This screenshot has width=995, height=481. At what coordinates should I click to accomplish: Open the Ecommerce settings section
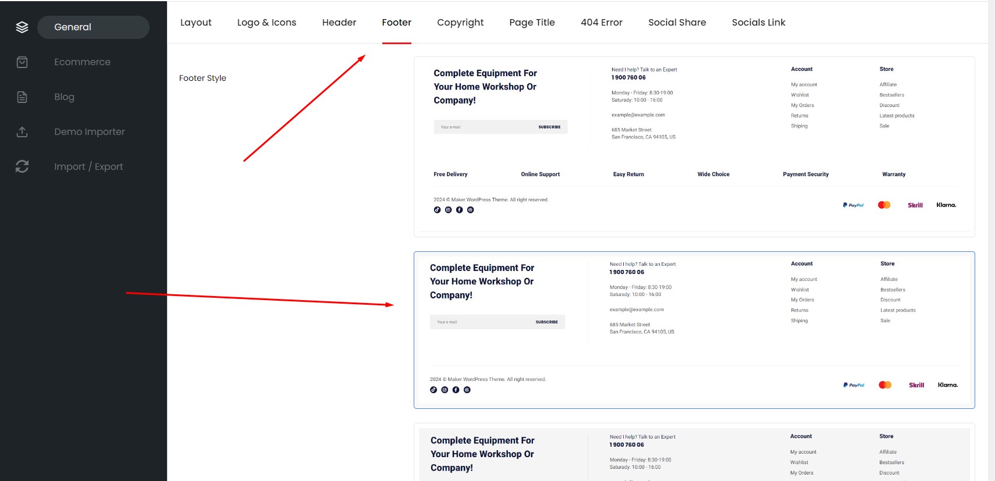click(x=82, y=62)
